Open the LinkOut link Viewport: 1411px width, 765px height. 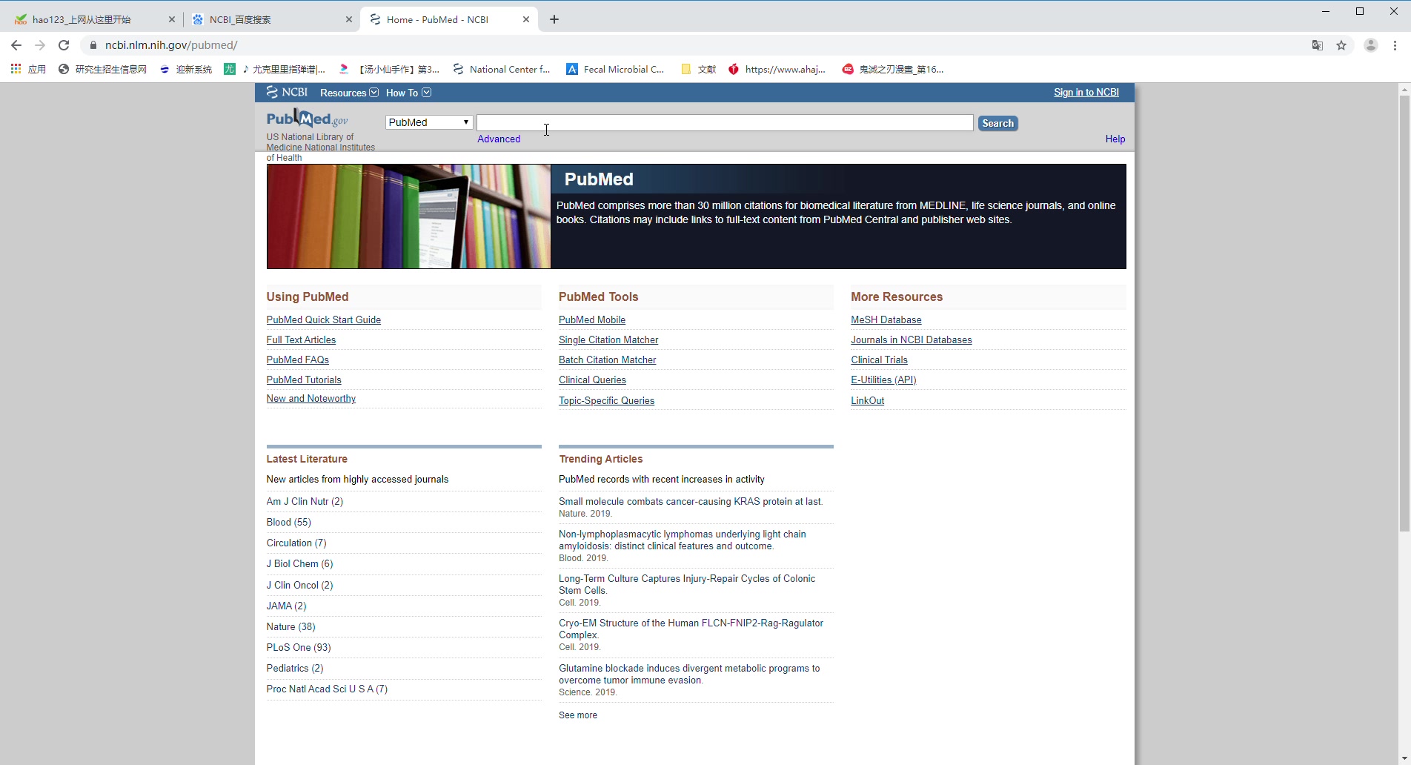867,400
